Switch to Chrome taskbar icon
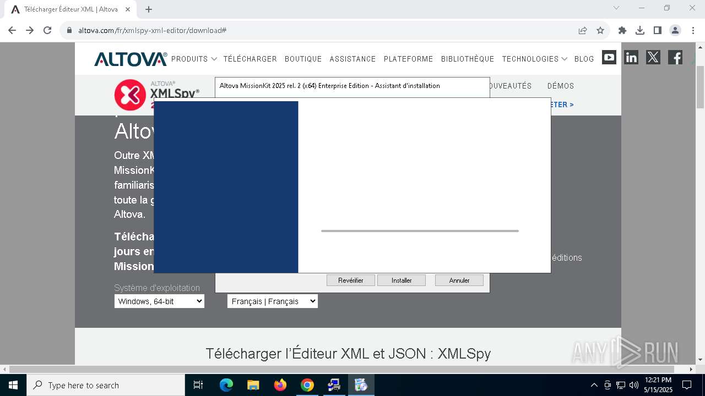The image size is (705, 396). point(307,385)
